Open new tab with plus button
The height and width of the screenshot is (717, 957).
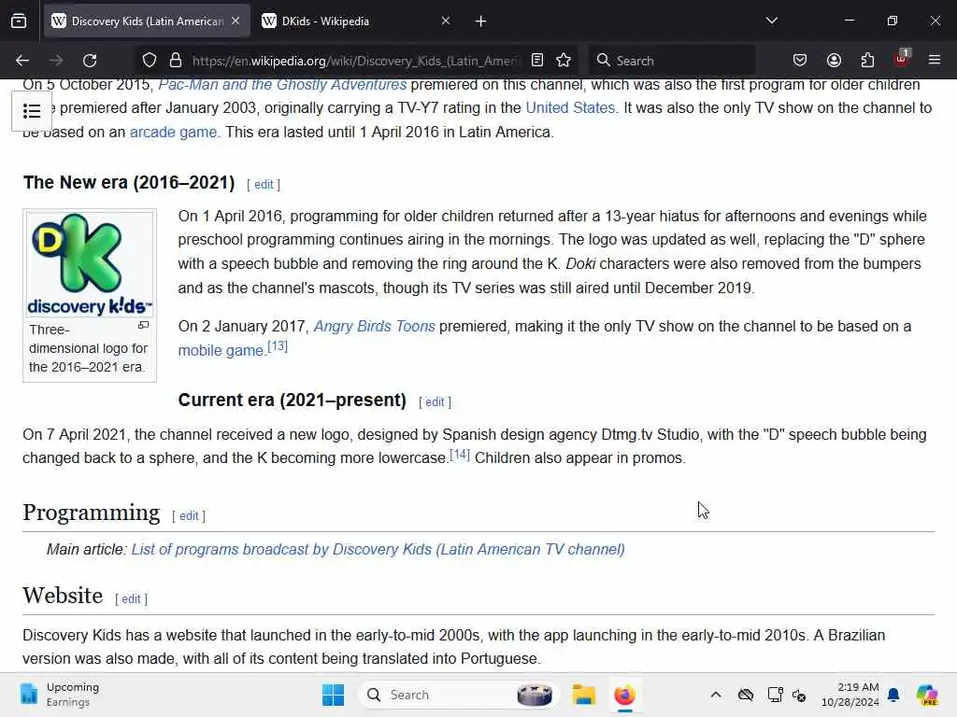(x=481, y=21)
